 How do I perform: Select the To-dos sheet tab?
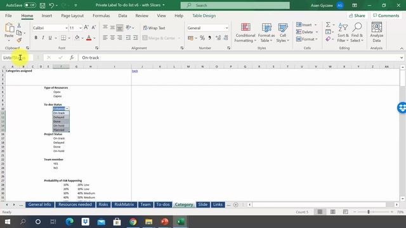pyautogui.click(x=162, y=205)
